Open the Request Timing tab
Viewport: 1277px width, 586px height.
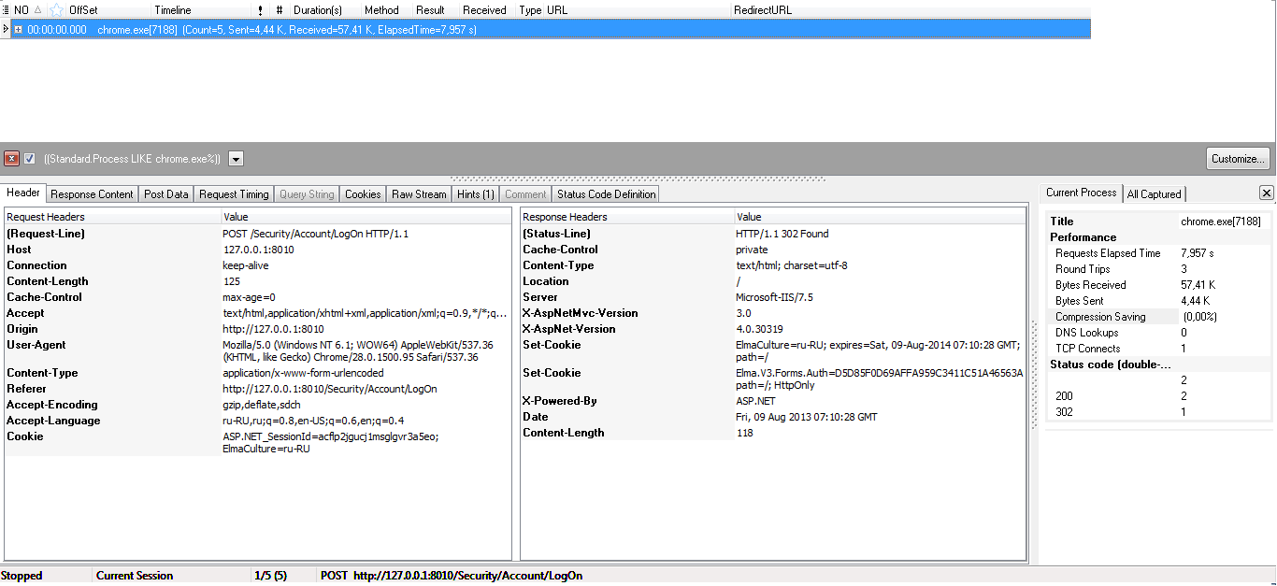coord(234,194)
